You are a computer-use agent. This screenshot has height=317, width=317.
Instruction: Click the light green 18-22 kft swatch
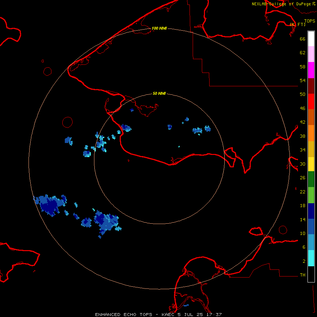coord(311,195)
